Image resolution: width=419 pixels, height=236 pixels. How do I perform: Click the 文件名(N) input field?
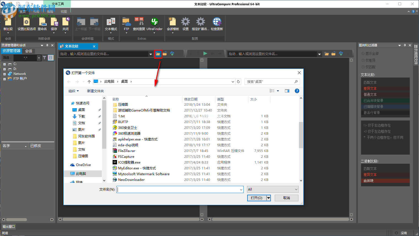pos(180,189)
